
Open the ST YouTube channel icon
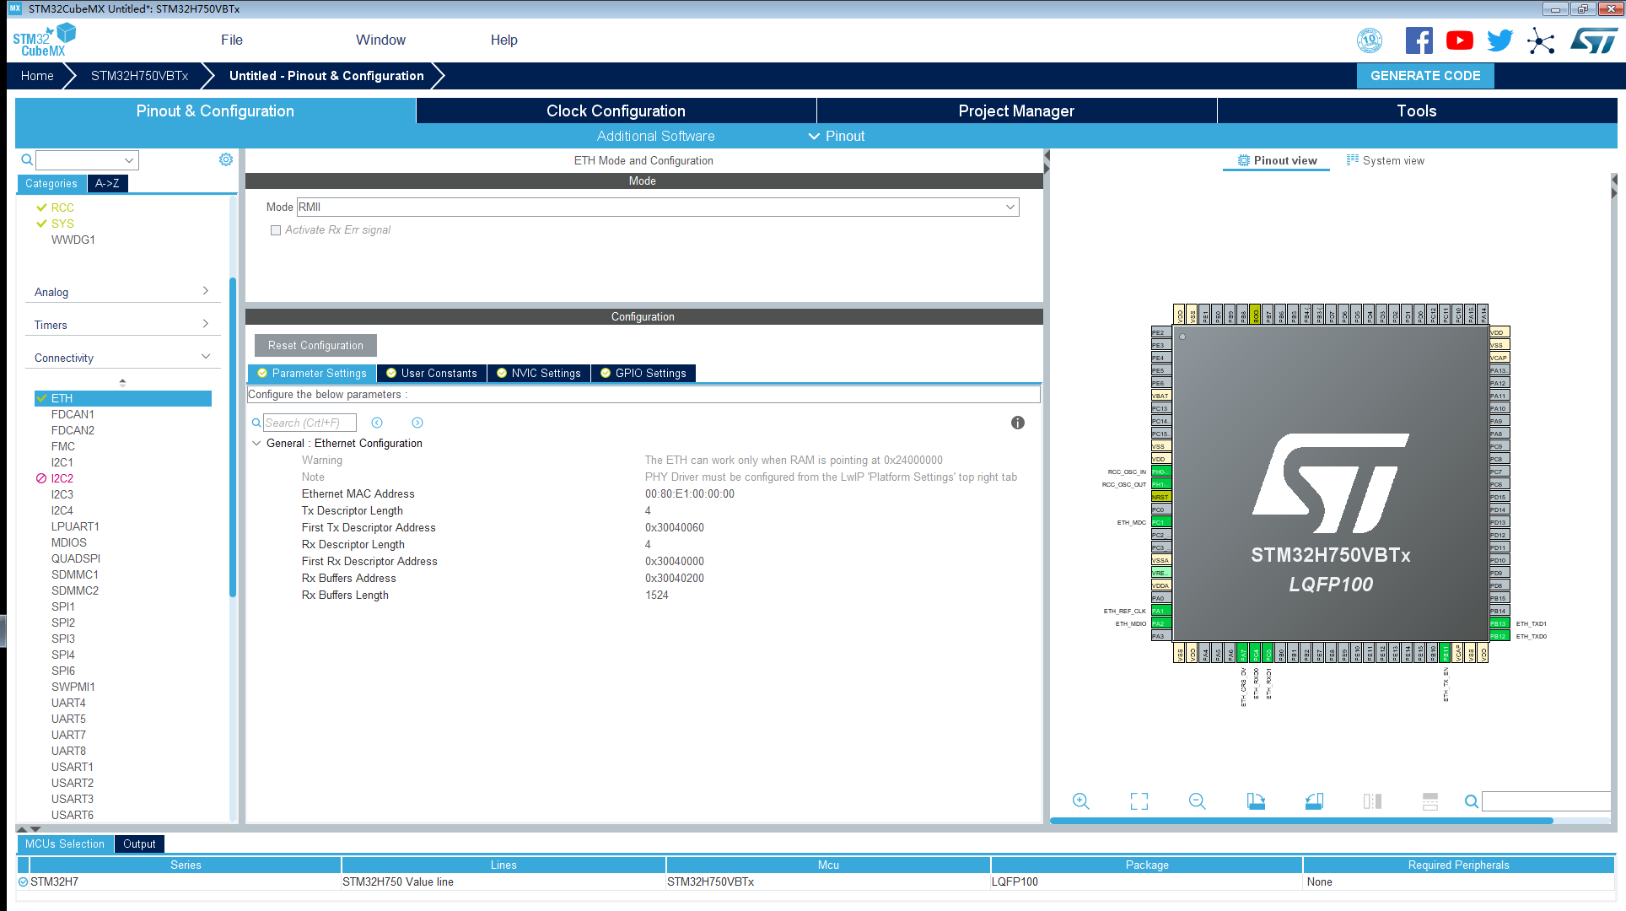[x=1460, y=40]
